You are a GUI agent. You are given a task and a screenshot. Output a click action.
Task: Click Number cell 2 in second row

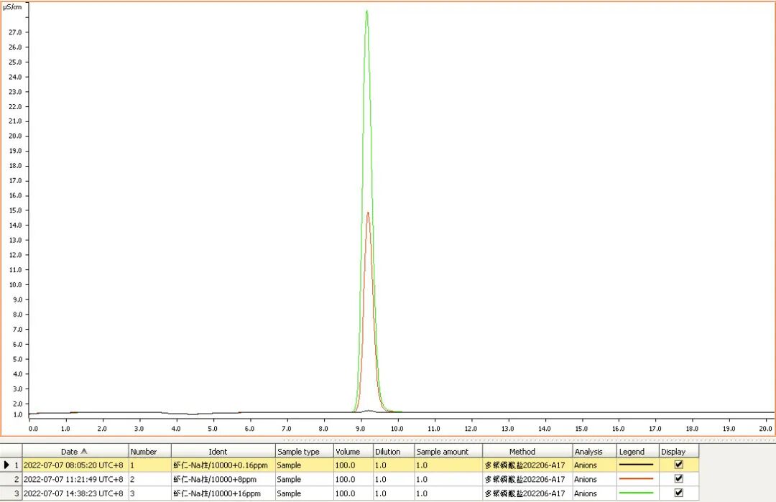point(150,479)
